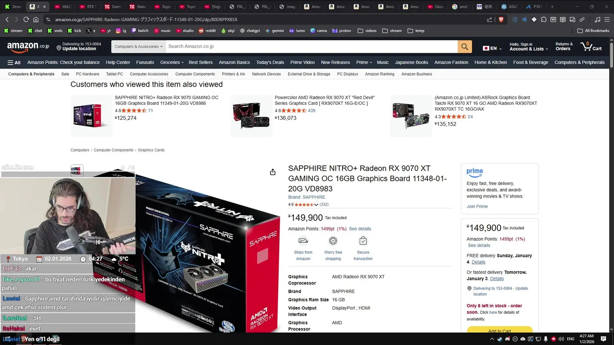Click the browser home icon
Viewport: 614px width, 345px height.
(x=35, y=20)
